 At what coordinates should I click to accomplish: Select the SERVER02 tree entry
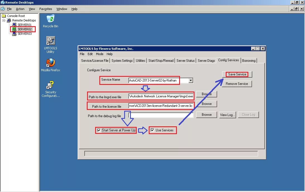point(25,29)
